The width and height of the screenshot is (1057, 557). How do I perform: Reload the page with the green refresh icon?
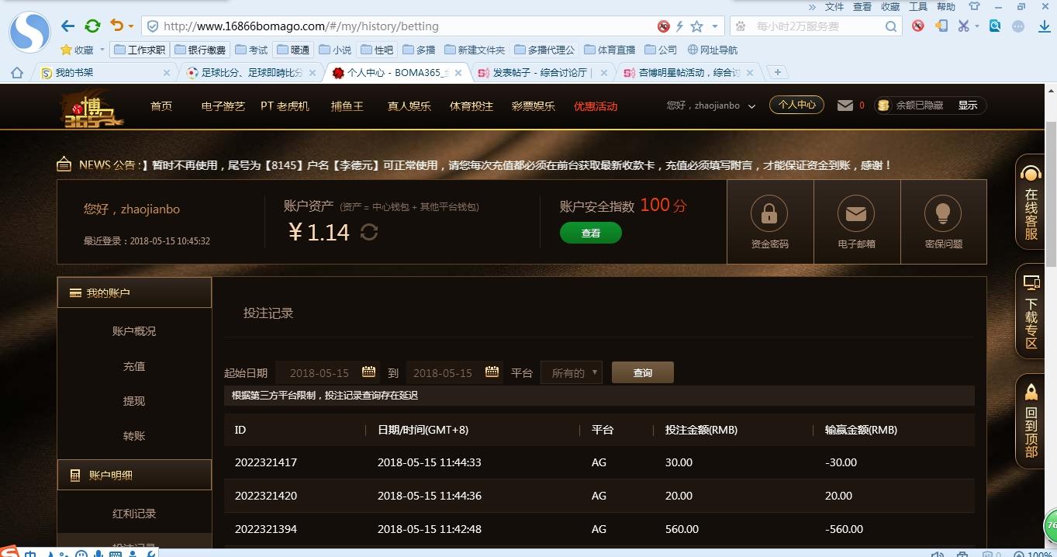92,26
